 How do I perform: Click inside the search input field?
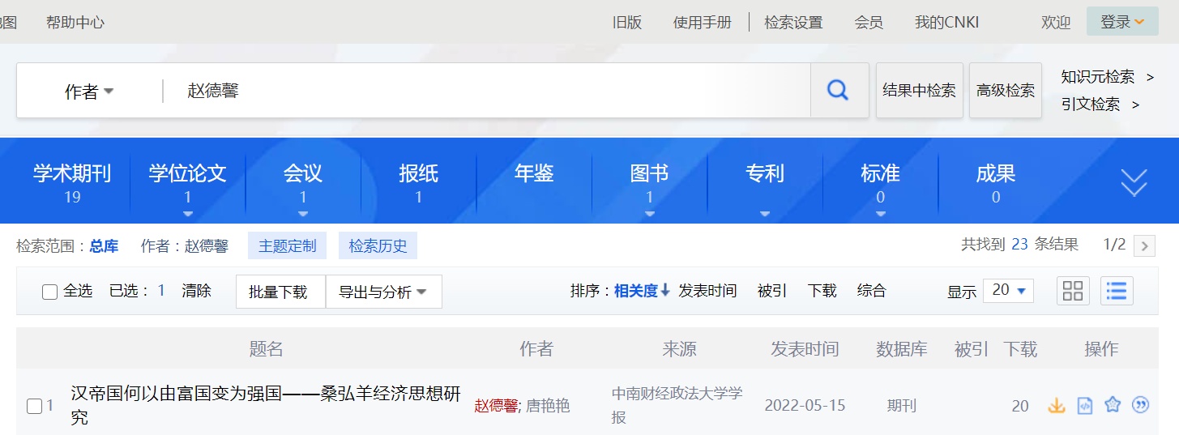[x=486, y=91]
